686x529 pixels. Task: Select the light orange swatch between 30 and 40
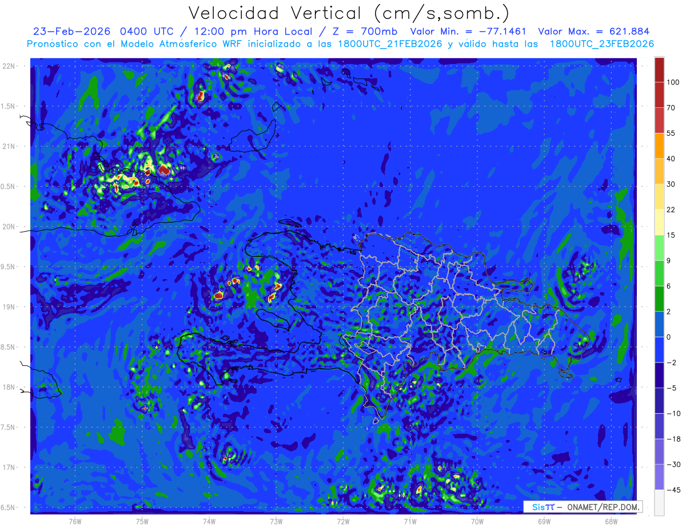(659, 171)
